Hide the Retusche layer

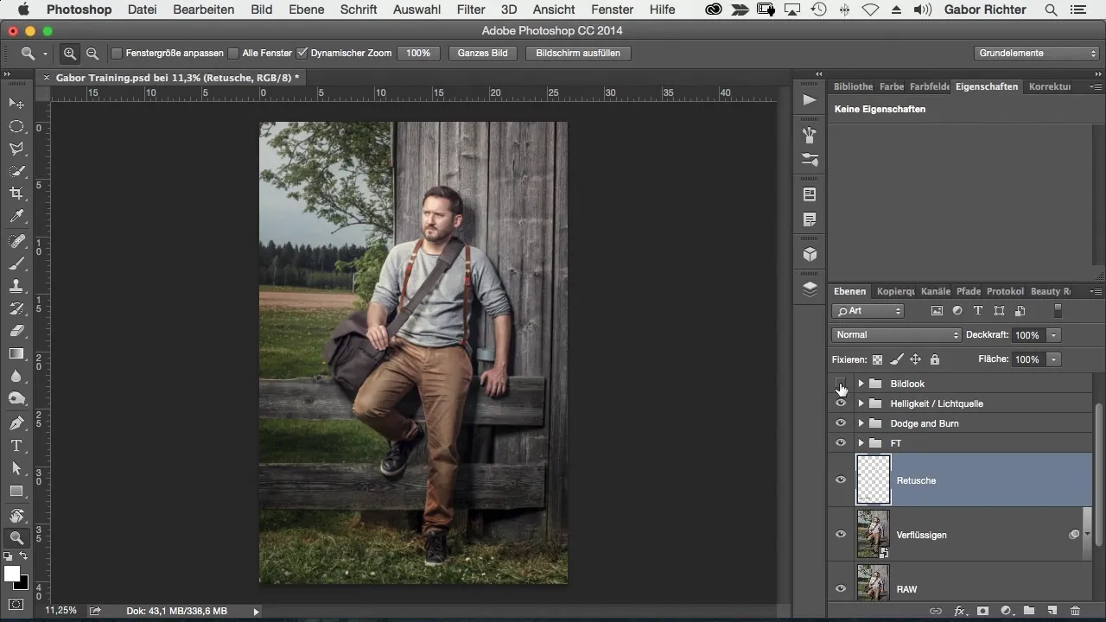[x=840, y=480]
